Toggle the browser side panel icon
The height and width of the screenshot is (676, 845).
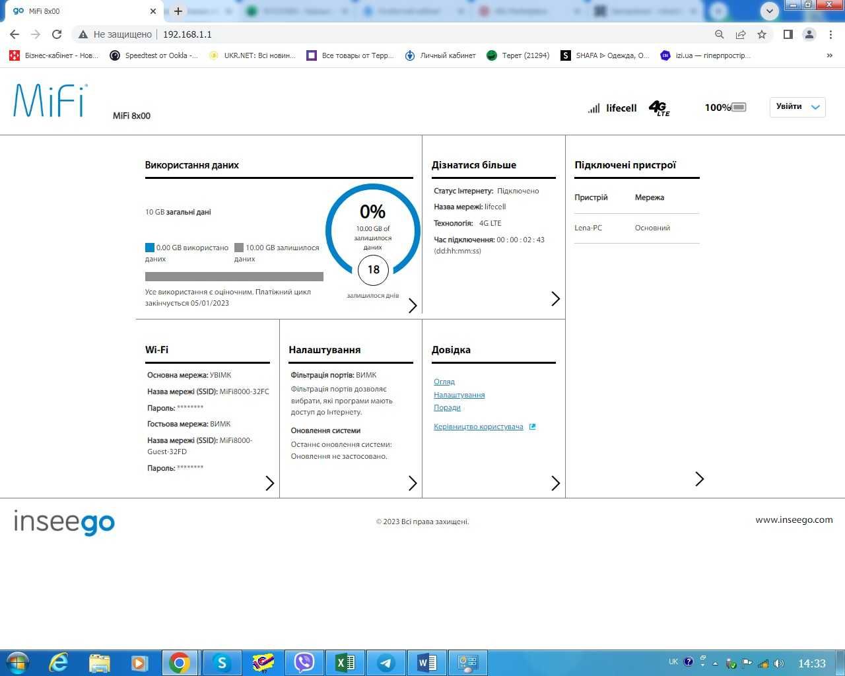click(x=788, y=34)
